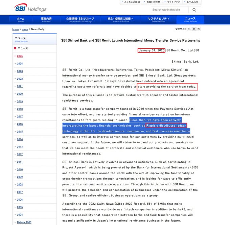Viewport: 230px width, 225px height.
Task: Open the 2013 news archive
Action: [x=20, y=147]
